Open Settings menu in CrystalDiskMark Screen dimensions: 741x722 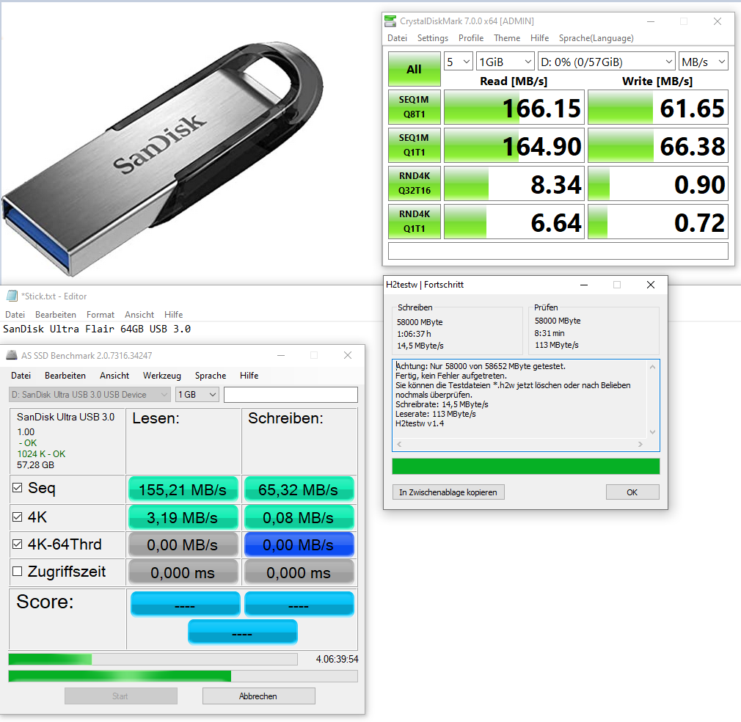(x=432, y=38)
